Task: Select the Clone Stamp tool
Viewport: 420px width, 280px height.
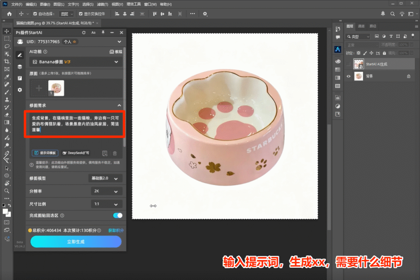Action: 7,100
